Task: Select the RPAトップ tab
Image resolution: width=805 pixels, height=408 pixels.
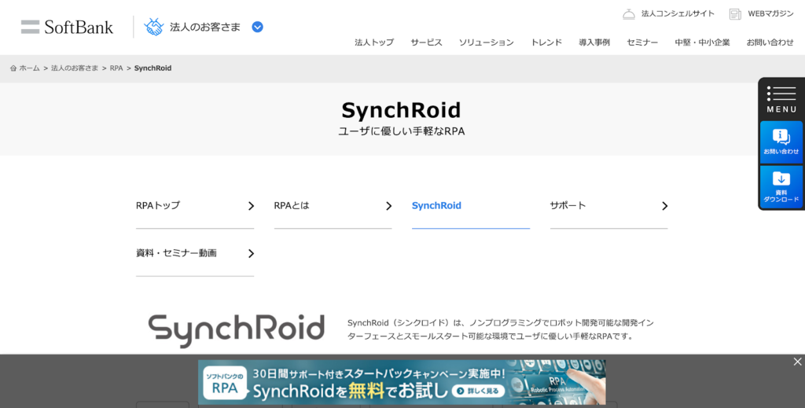Action: coord(195,206)
